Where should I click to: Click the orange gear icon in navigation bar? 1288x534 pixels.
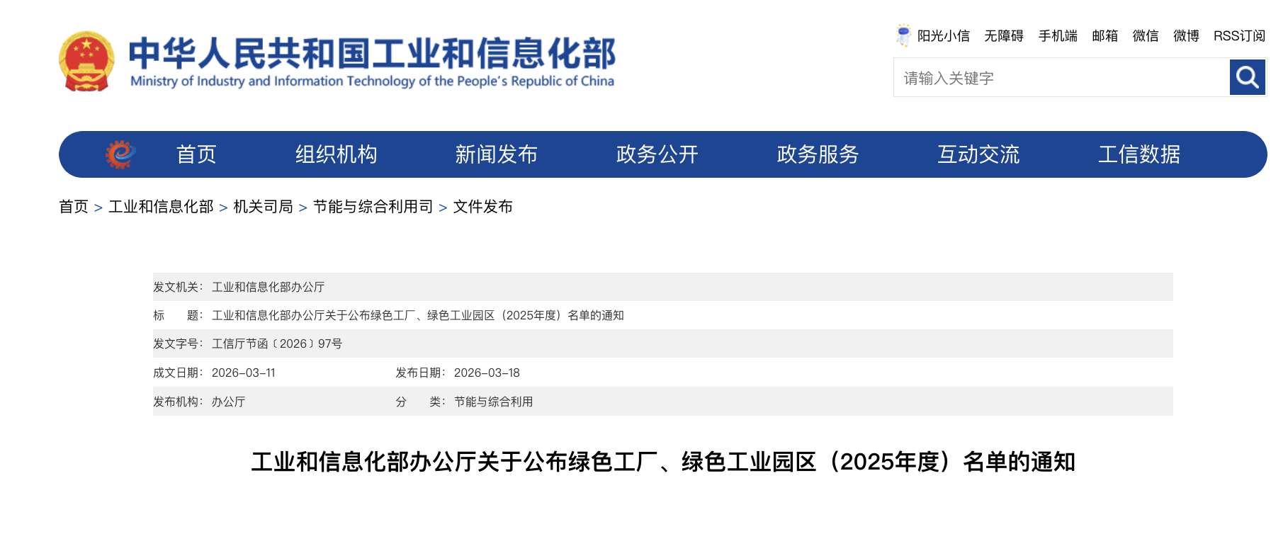coord(120,154)
